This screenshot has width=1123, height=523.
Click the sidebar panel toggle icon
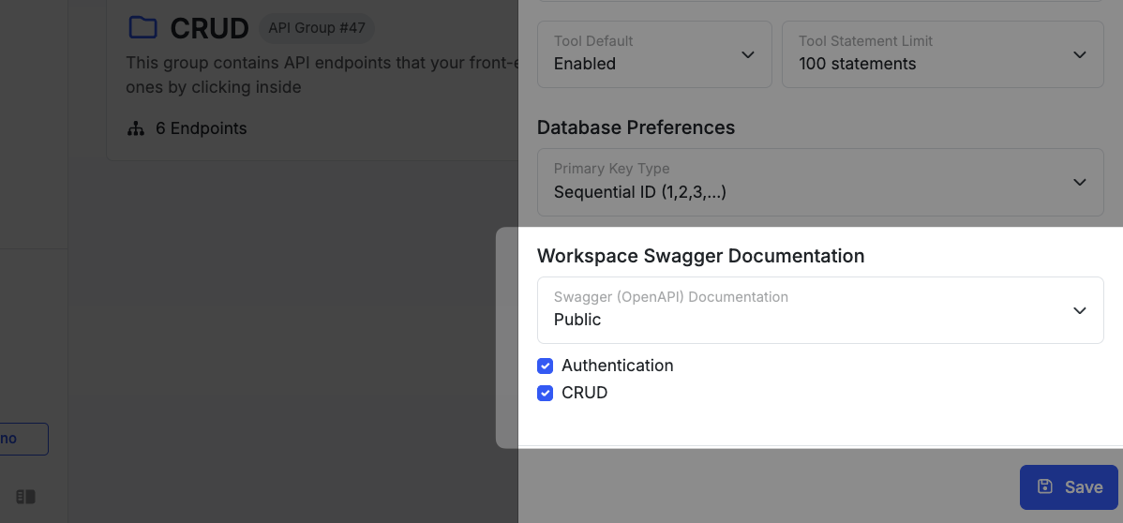click(x=26, y=497)
